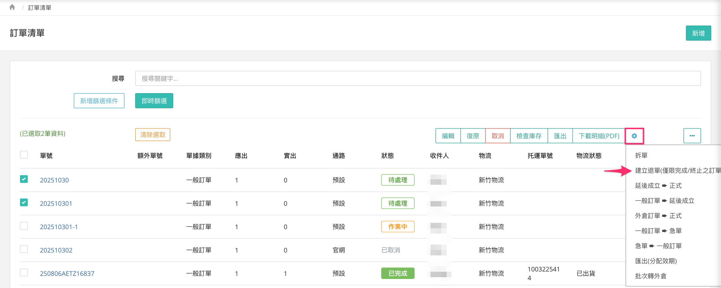This screenshot has width=721, height=288.
Task: Click the 已完成 status badge
Action: [x=397, y=273]
